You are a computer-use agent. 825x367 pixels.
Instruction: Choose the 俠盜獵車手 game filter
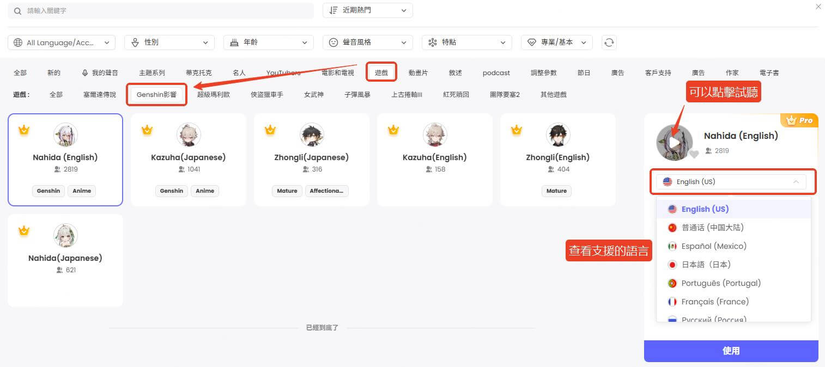(267, 94)
